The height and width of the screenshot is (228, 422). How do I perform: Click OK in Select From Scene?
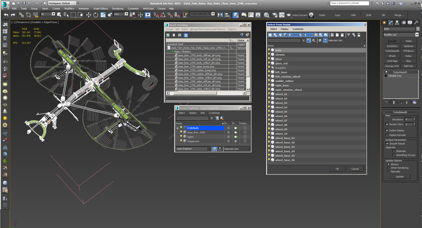[337, 169]
